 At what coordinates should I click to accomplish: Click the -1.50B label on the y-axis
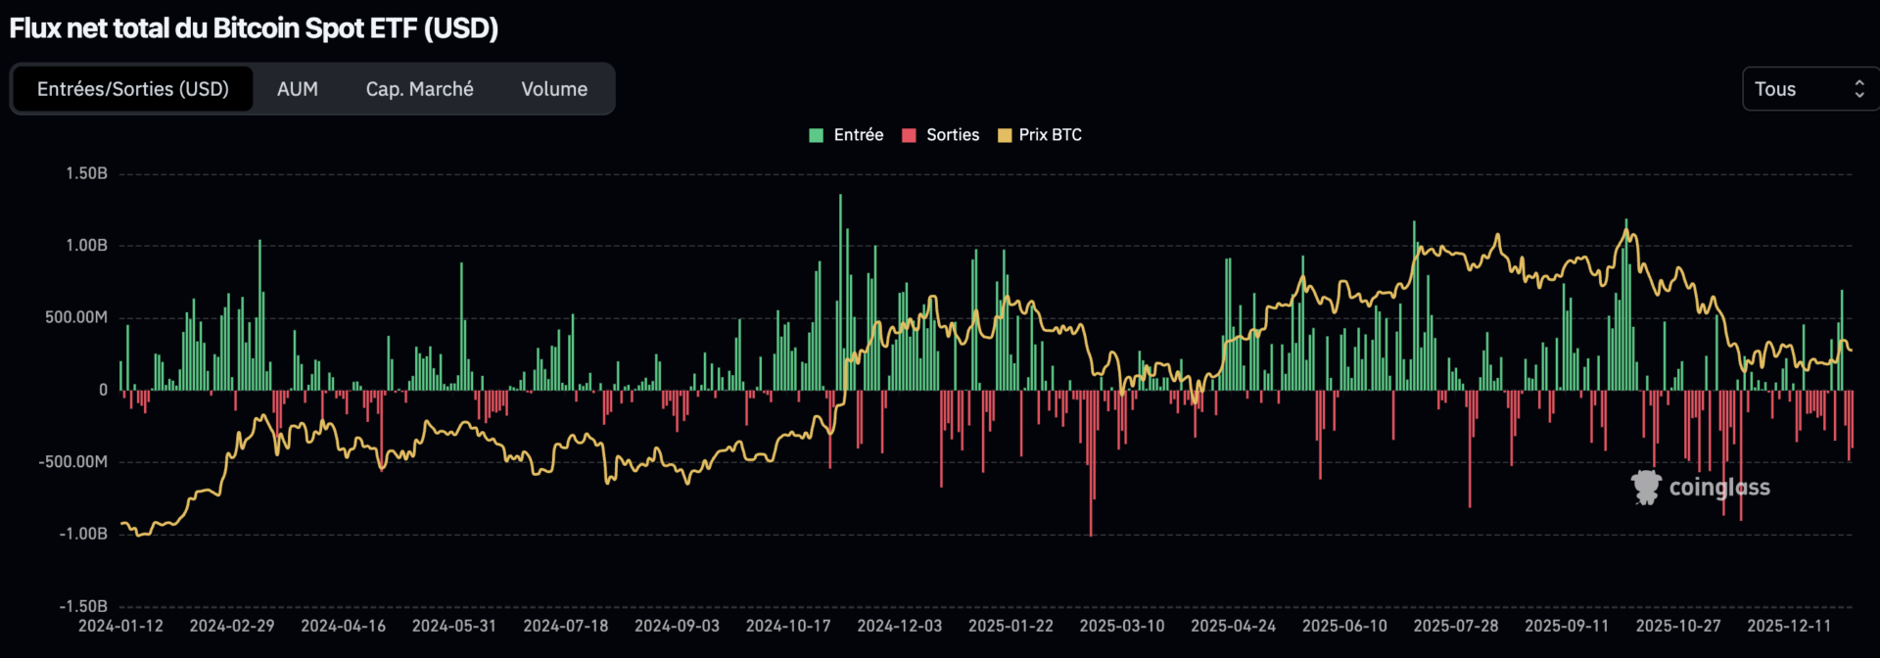coord(83,606)
